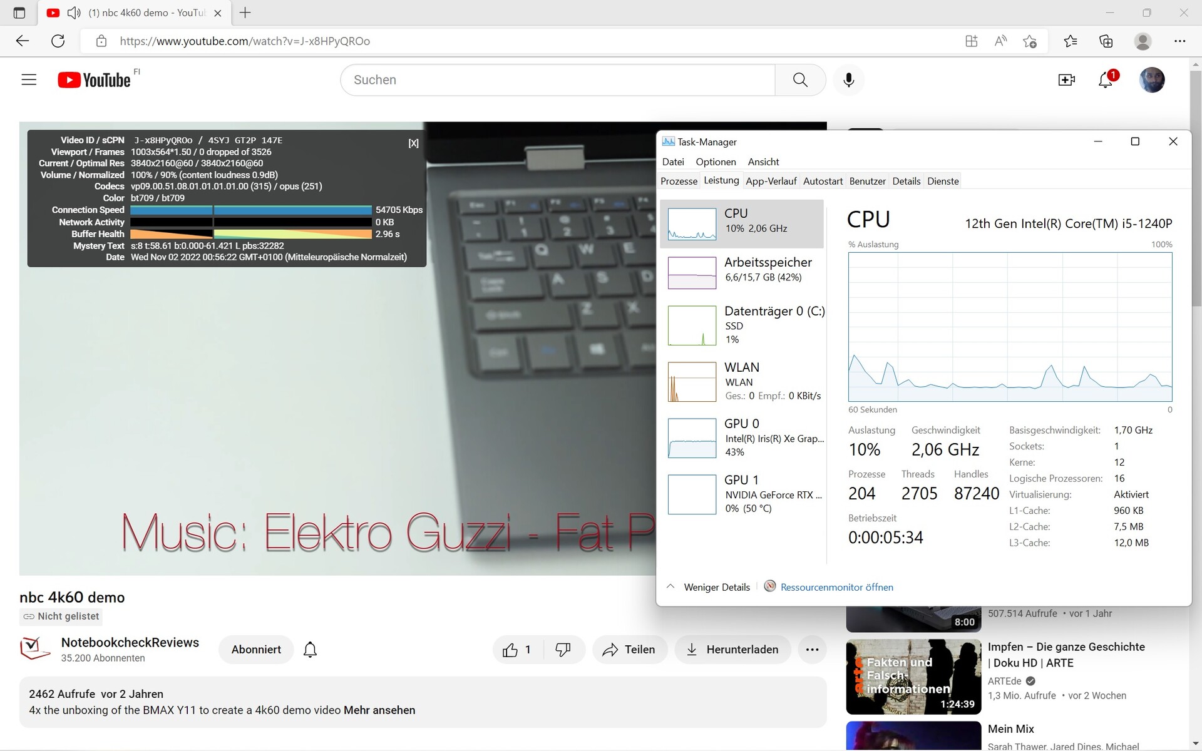The height and width of the screenshot is (751, 1202).
Task: Toggle channel notification bell next to Abonniert
Action: coord(310,650)
